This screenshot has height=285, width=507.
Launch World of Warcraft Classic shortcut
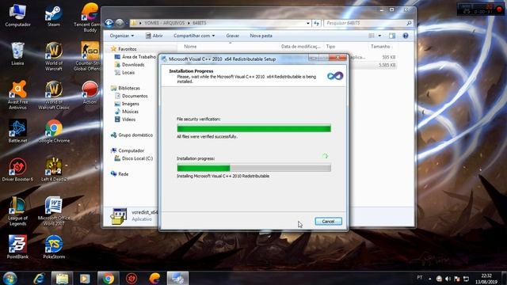(54, 95)
